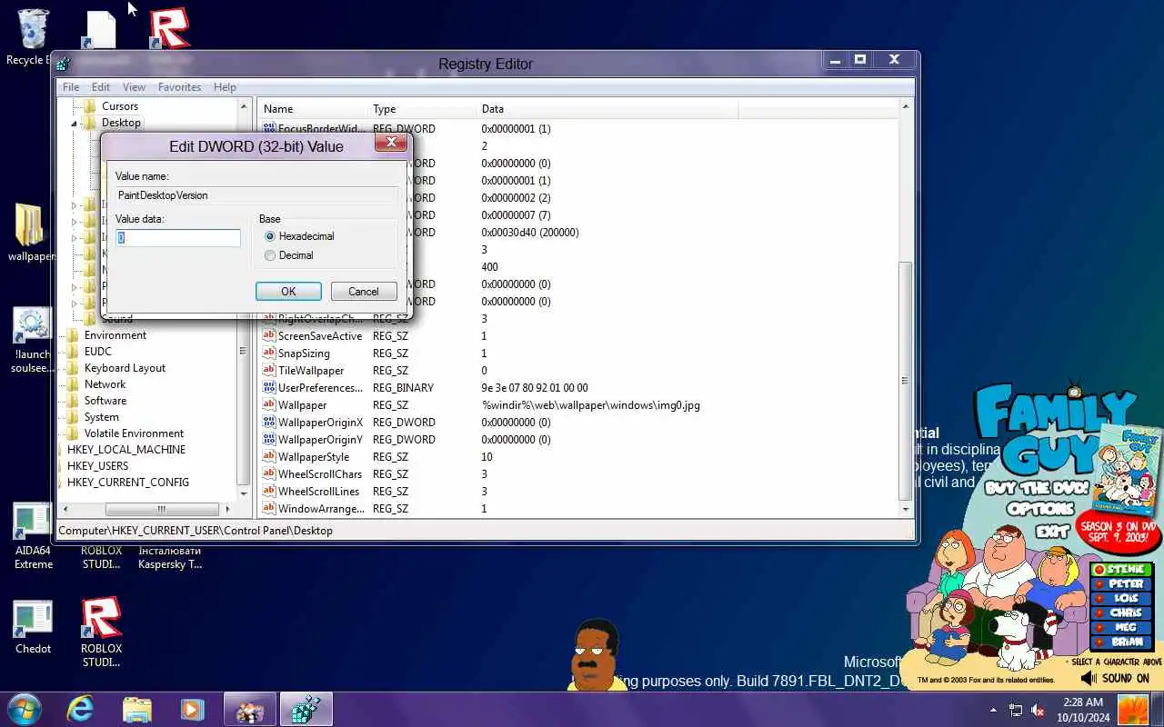Open the View menu
The width and height of the screenshot is (1164, 727).
[x=134, y=87]
